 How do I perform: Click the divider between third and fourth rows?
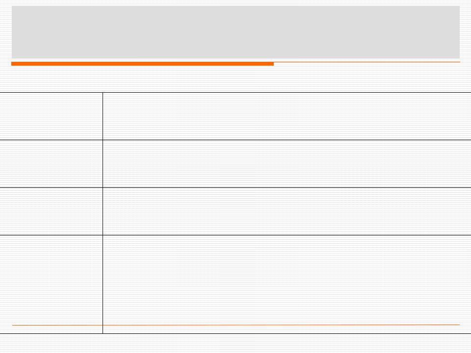(235, 235)
